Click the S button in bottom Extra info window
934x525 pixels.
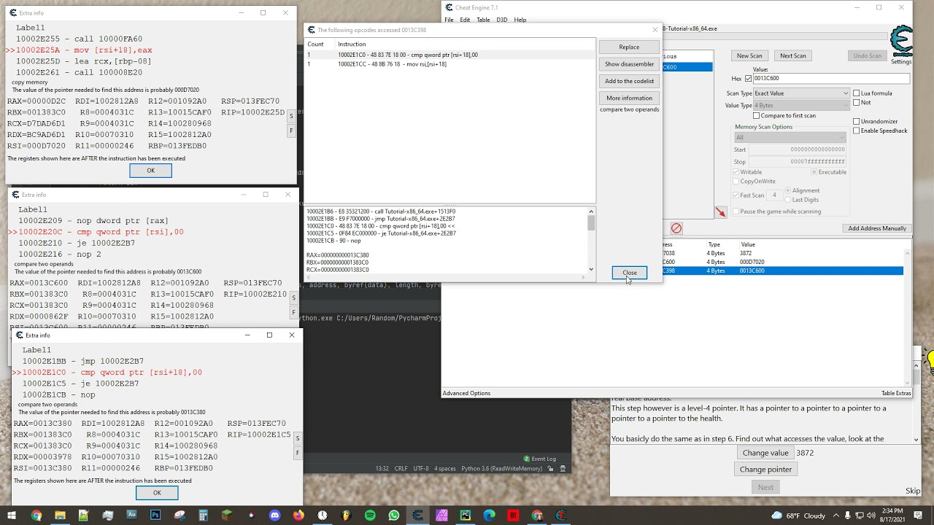click(297, 438)
